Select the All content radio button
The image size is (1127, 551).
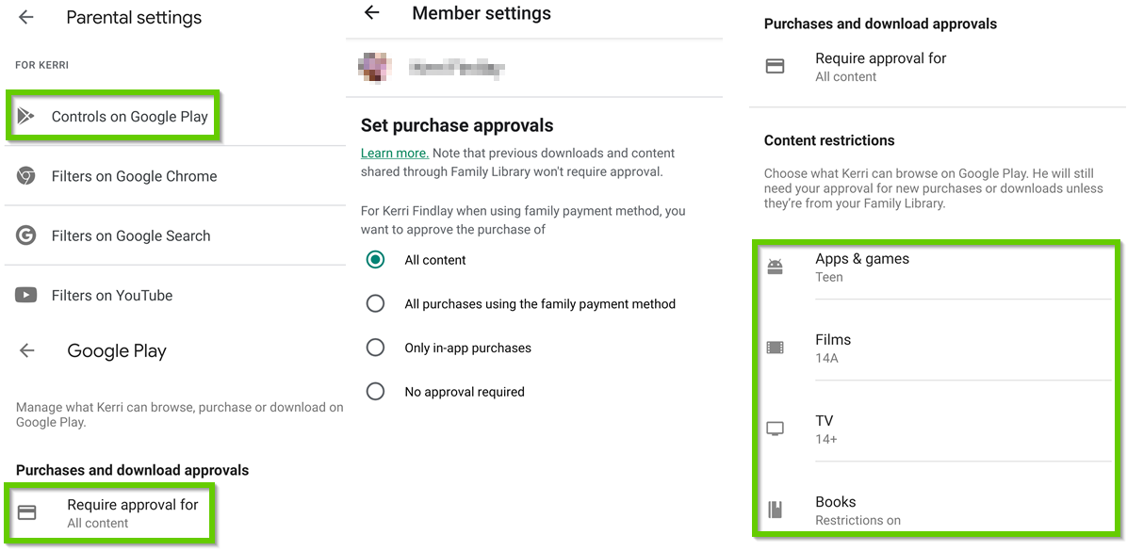pos(375,260)
